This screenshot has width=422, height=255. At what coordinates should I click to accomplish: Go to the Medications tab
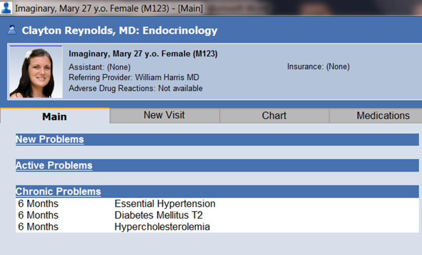(383, 115)
